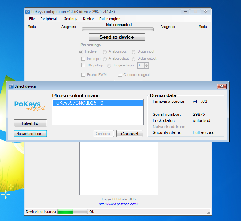Click the main window status bar resize grip
Viewport: 241px width, 221px height.
tap(208, 212)
